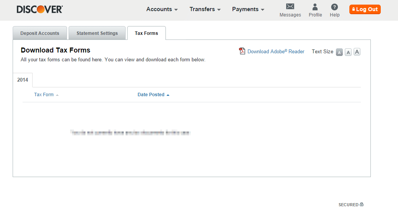The image size is (398, 220).
Task: Sort by the Tax Form column
Action: point(44,95)
